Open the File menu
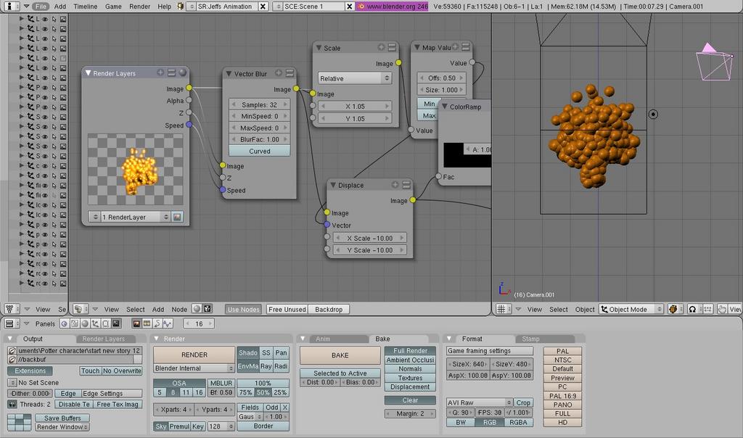Screen dimensions: 743x438 pyautogui.click(x=41, y=6)
